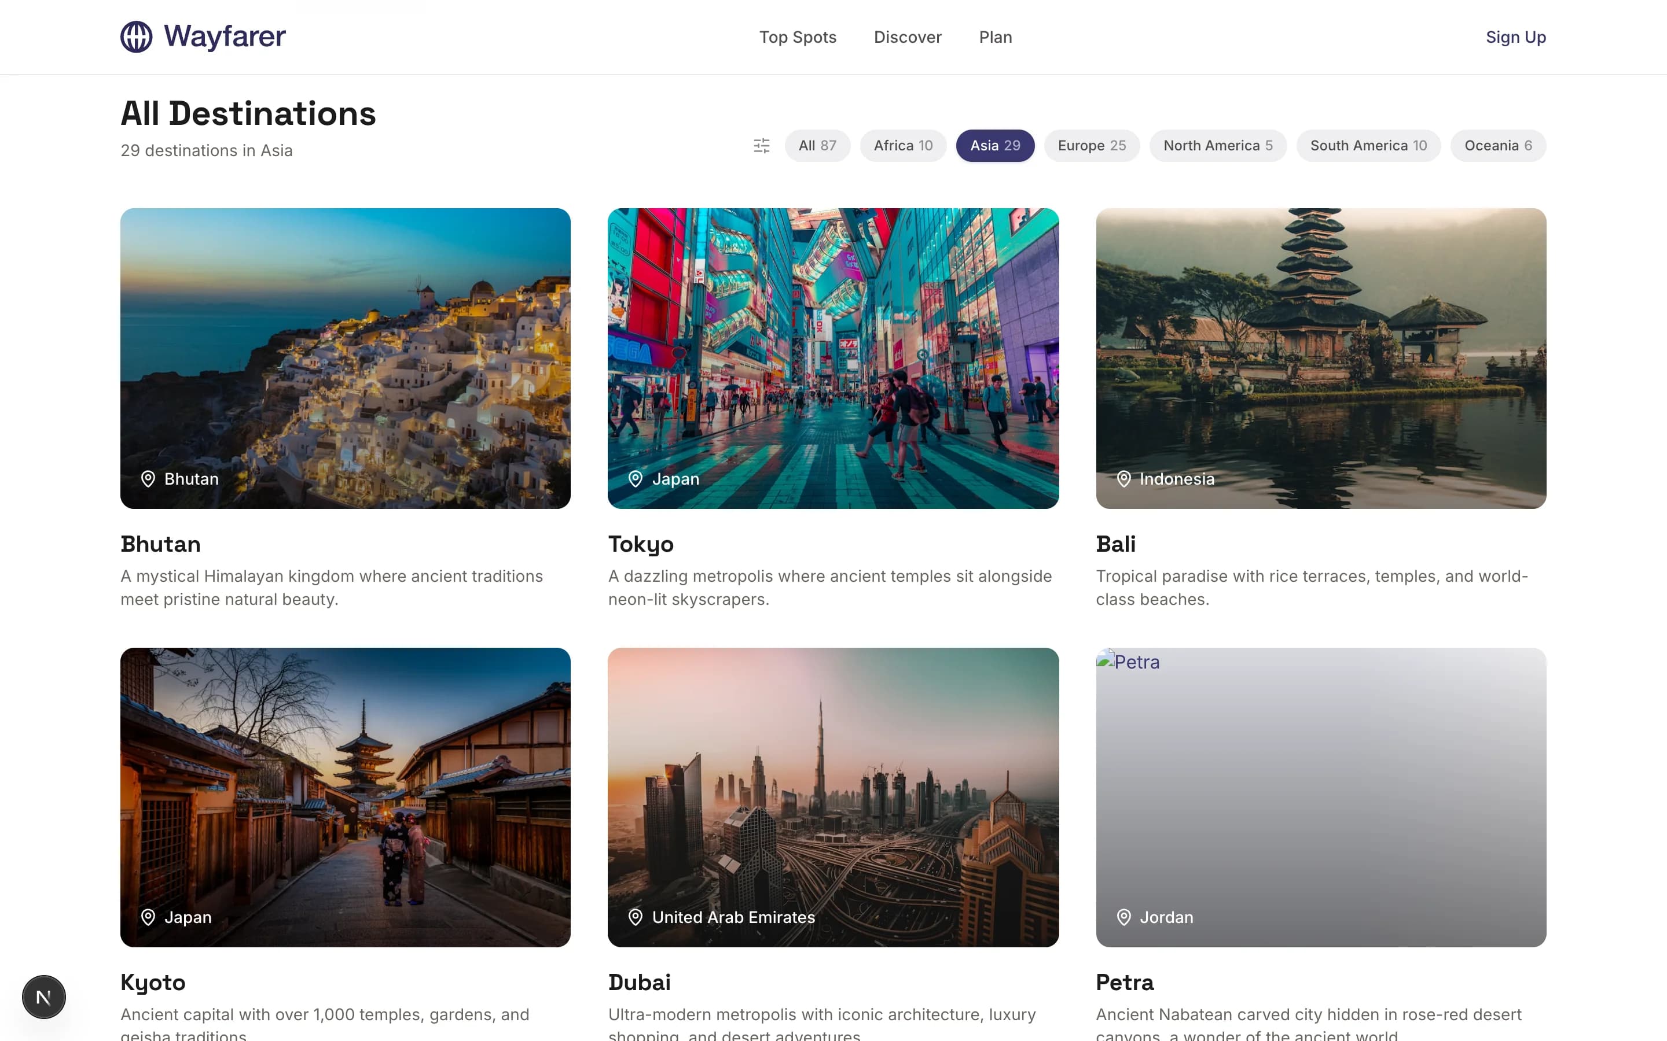The width and height of the screenshot is (1667, 1041).
Task: Click the Jordan location pin on Petra card
Action: click(x=1123, y=917)
